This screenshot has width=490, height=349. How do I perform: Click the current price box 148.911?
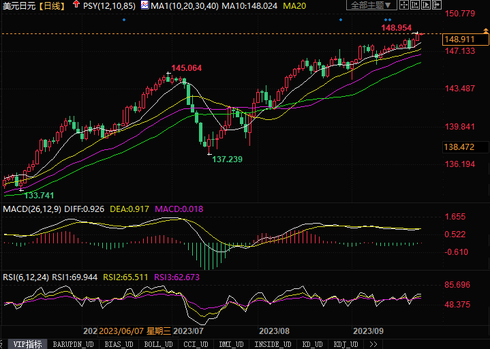(x=465, y=40)
